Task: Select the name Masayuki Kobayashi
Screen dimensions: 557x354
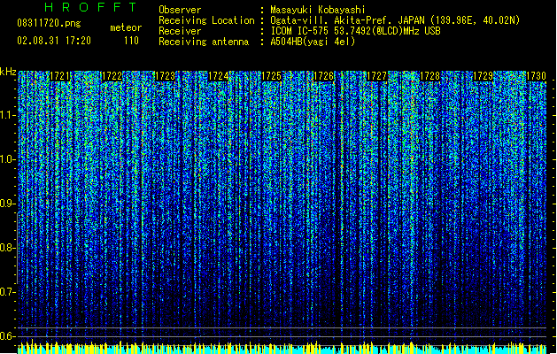Action: tap(318, 10)
